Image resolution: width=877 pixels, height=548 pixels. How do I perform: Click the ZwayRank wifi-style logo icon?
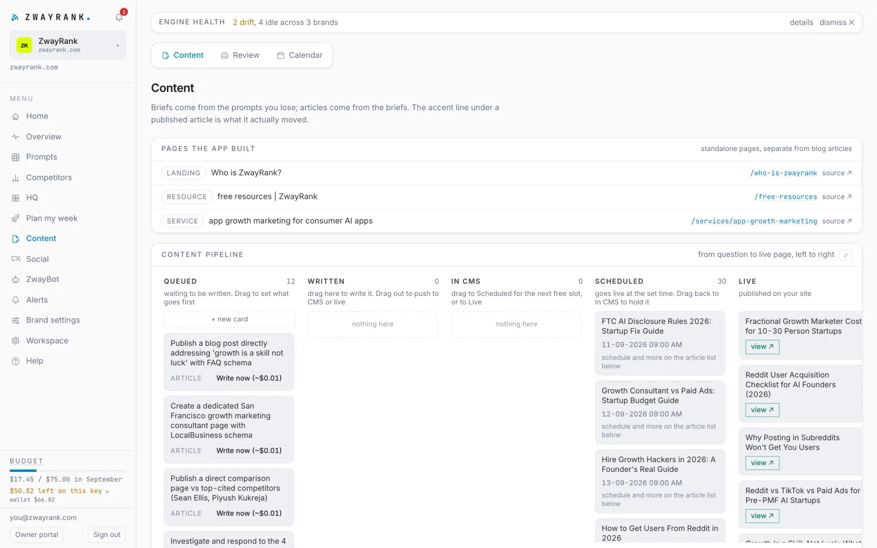coord(15,18)
